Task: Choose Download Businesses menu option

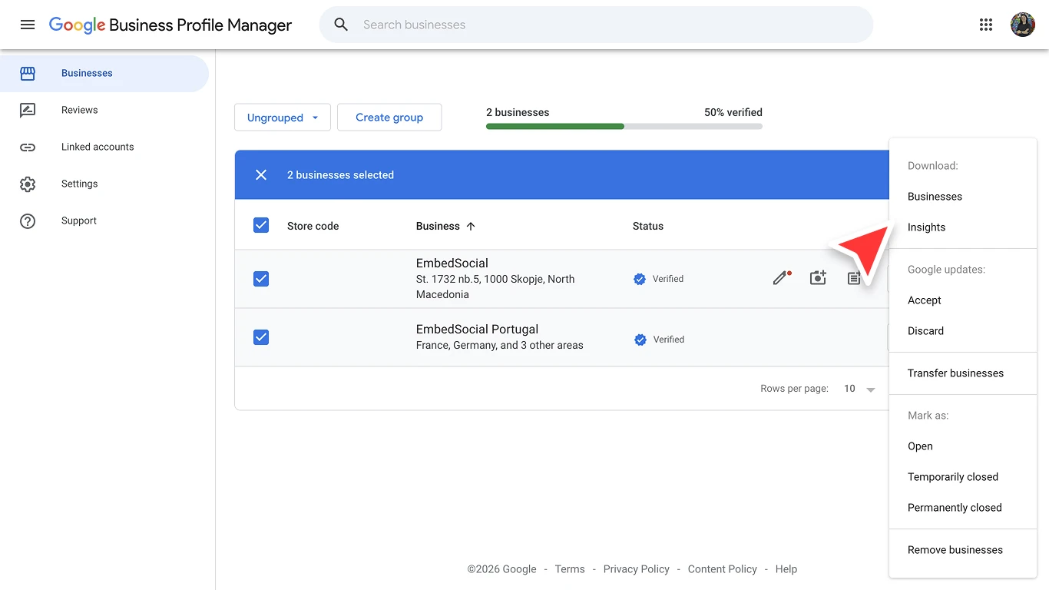Action: 963,197
